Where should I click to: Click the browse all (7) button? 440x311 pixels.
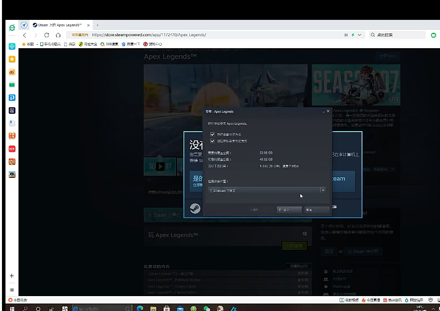[299, 266]
